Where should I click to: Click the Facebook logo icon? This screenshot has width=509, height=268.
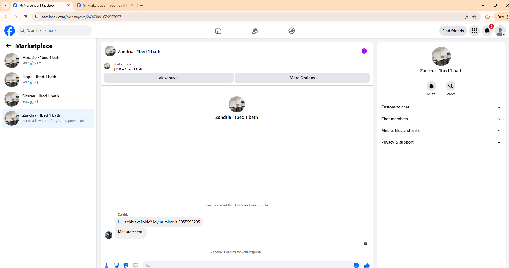point(10,31)
